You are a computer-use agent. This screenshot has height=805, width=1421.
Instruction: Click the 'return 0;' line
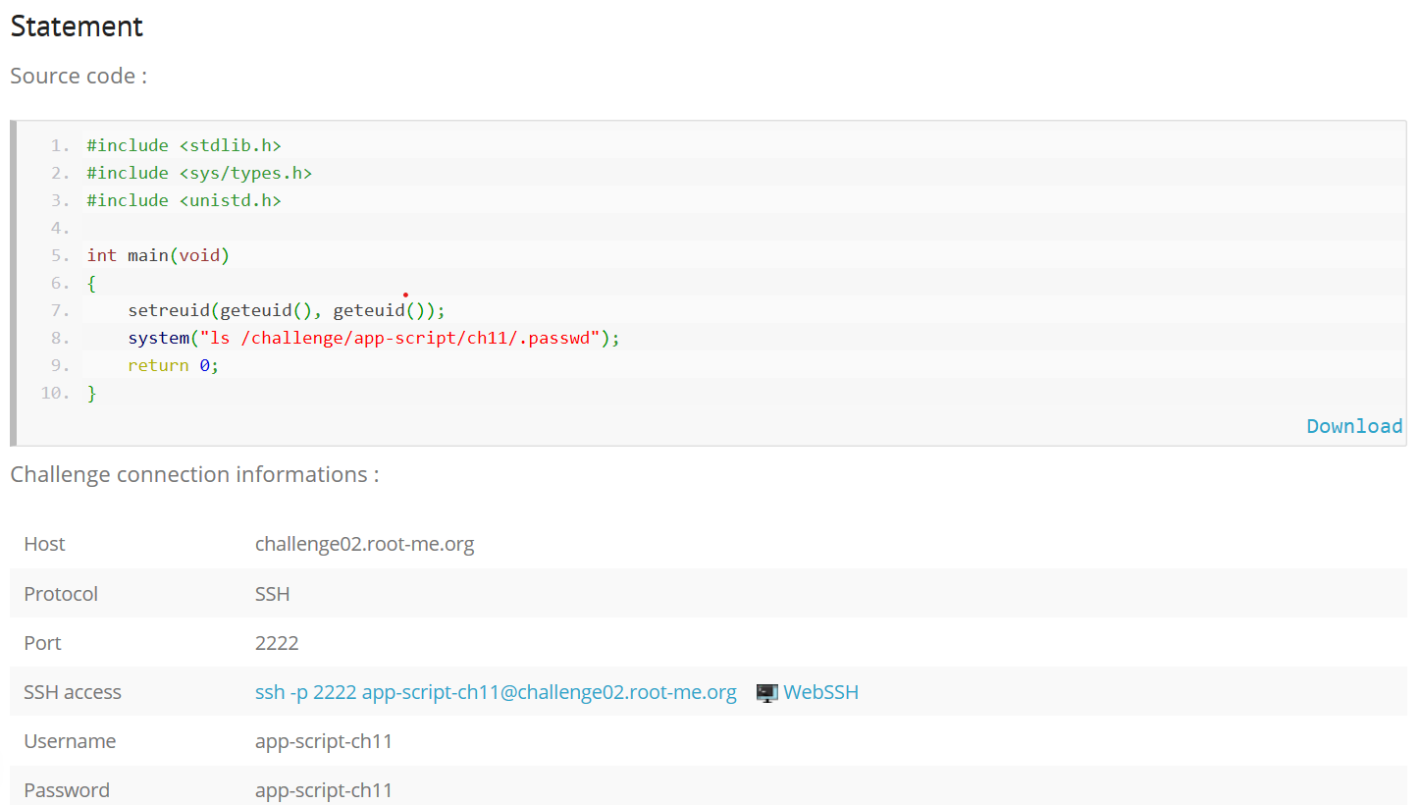pyautogui.click(x=174, y=365)
